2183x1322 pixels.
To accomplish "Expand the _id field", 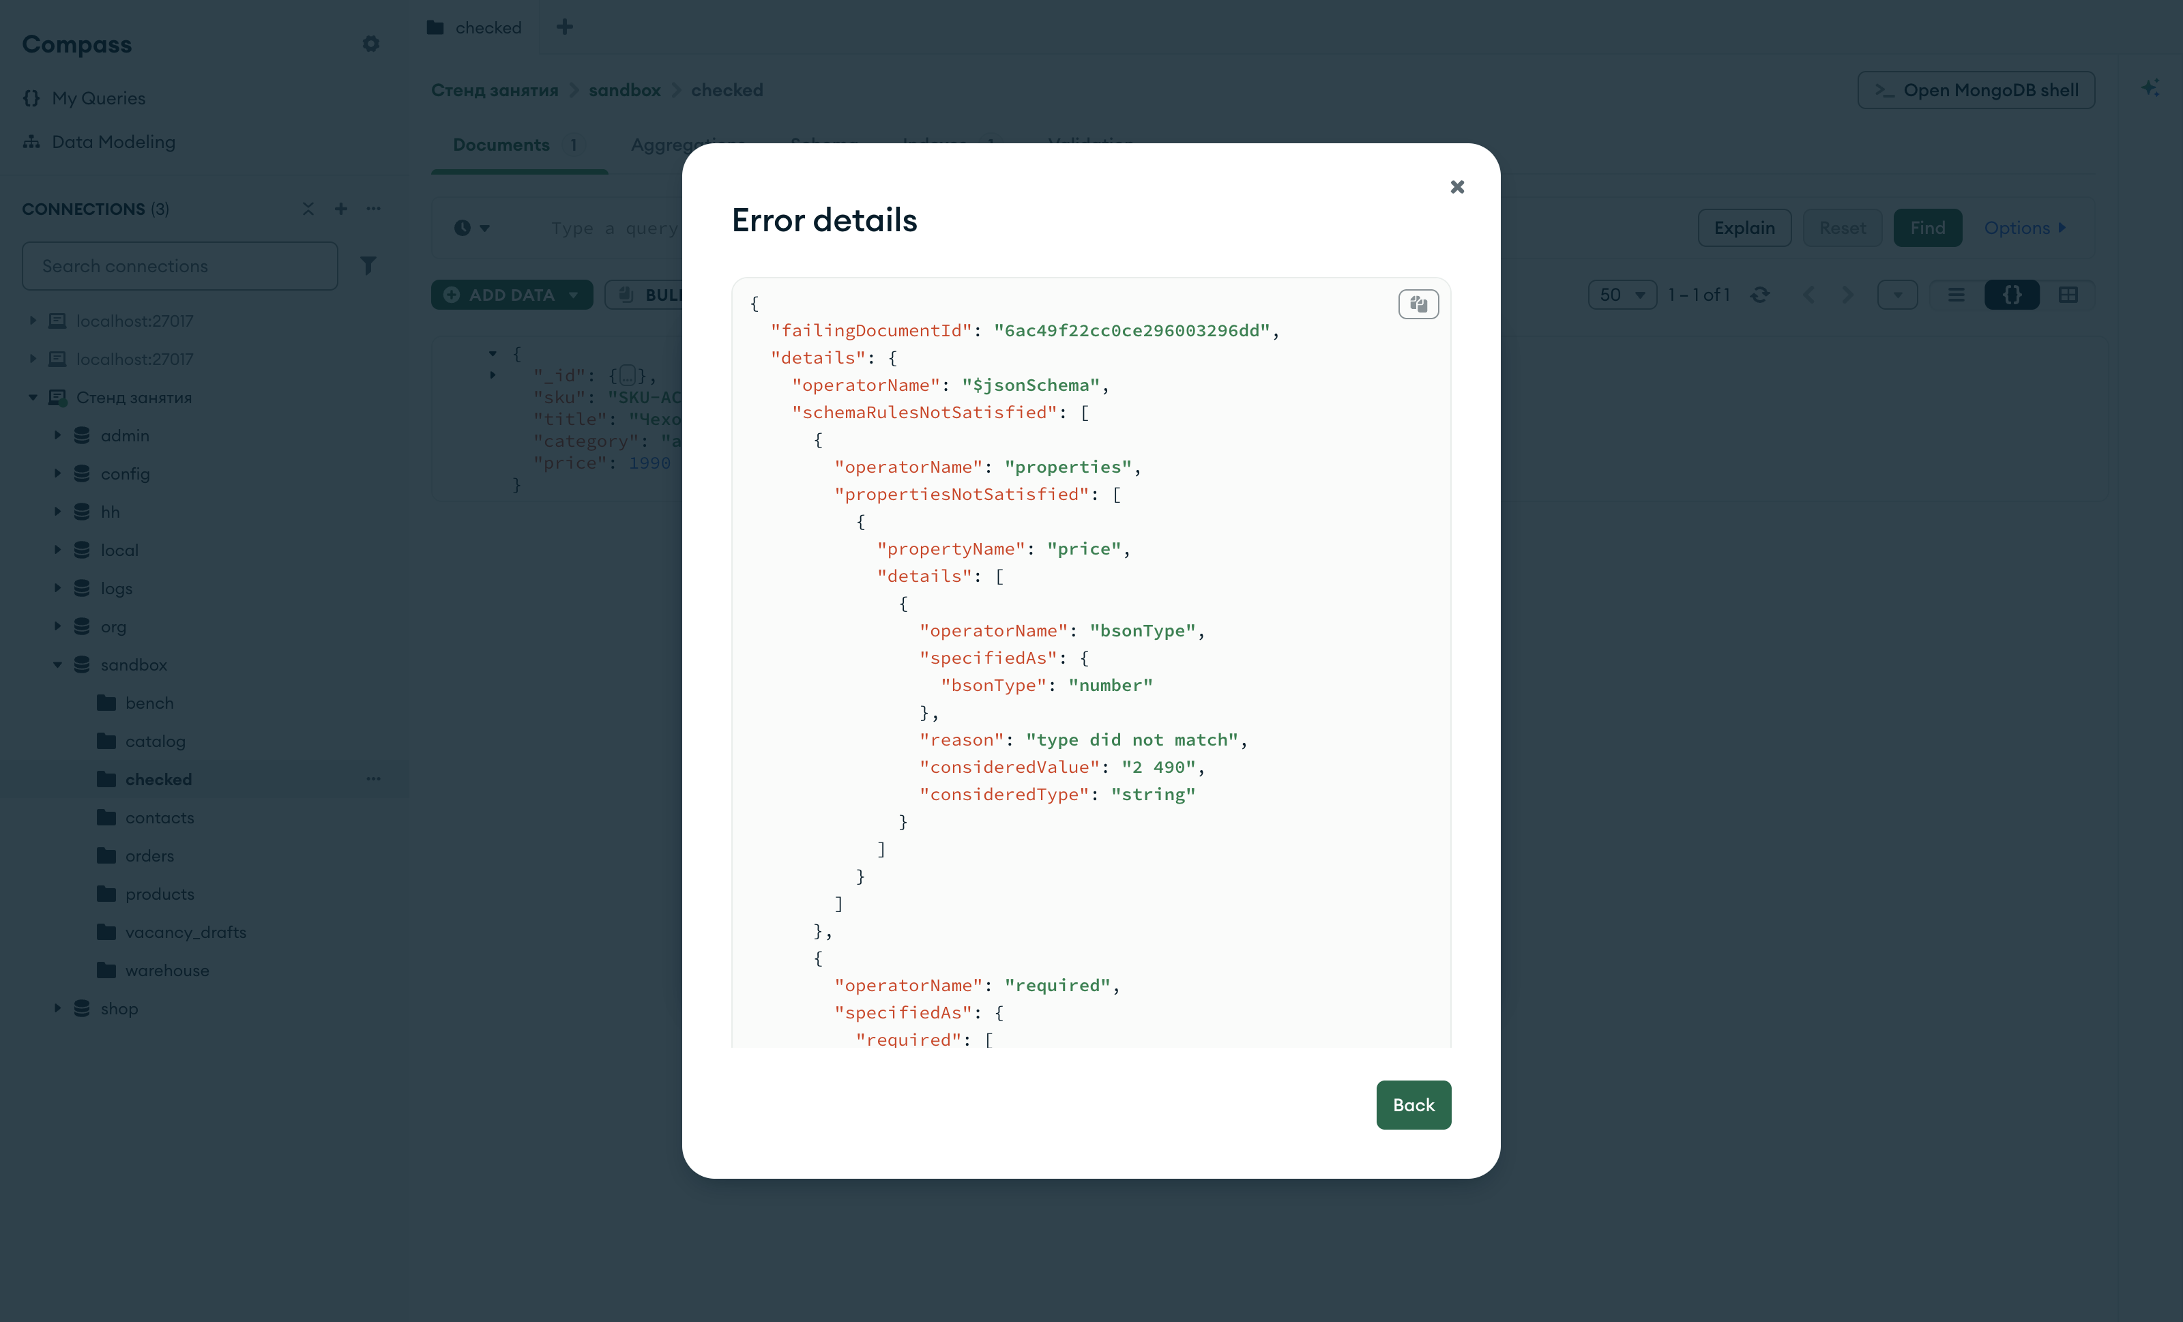I will (x=493, y=376).
